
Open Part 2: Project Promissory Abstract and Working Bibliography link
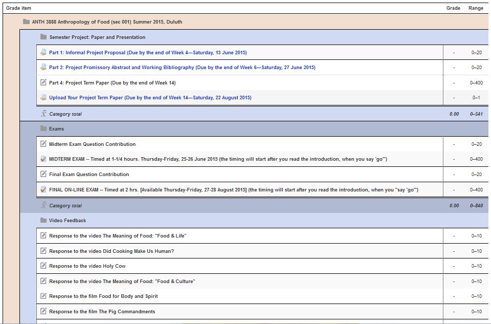[x=182, y=68]
